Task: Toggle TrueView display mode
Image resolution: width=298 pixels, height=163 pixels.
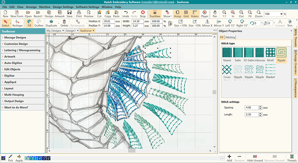Action: (x=154, y=14)
